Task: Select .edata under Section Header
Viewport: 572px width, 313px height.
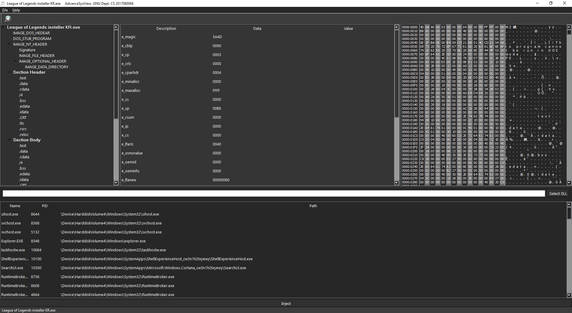Action: click(x=24, y=106)
